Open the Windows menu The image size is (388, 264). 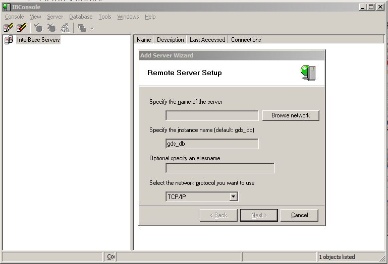tap(128, 17)
